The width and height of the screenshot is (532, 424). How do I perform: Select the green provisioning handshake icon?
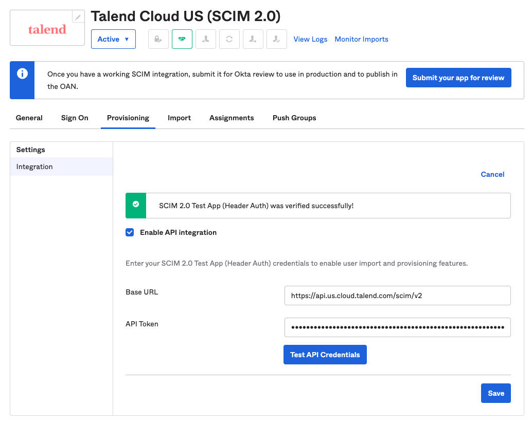182,39
